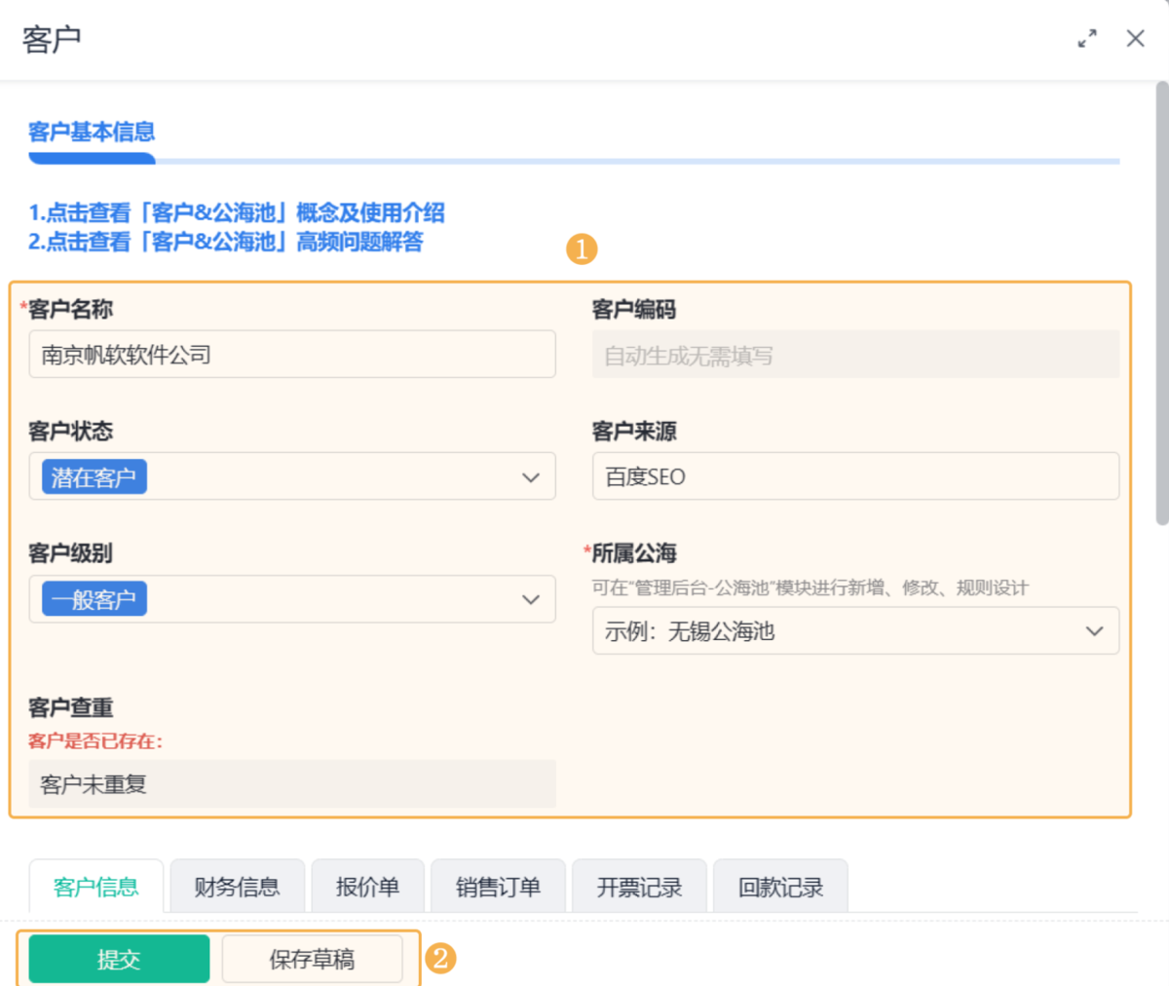Click the 客户查重 label
Viewport: 1169px width, 986px height.
coord(70,708)
